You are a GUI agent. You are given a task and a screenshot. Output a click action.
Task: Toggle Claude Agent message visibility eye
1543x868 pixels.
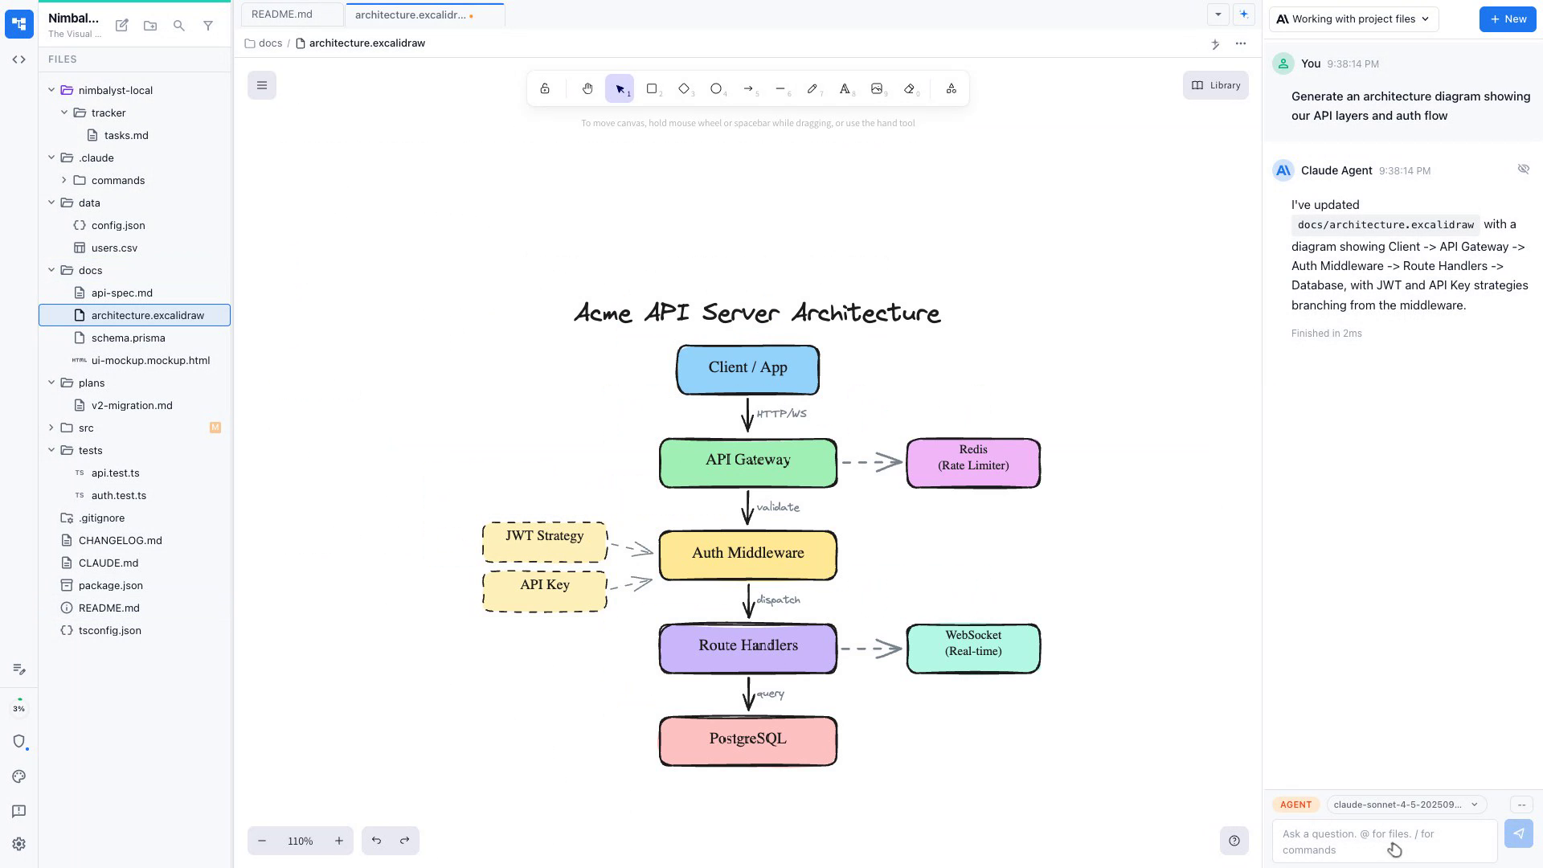pos(1523,169)
